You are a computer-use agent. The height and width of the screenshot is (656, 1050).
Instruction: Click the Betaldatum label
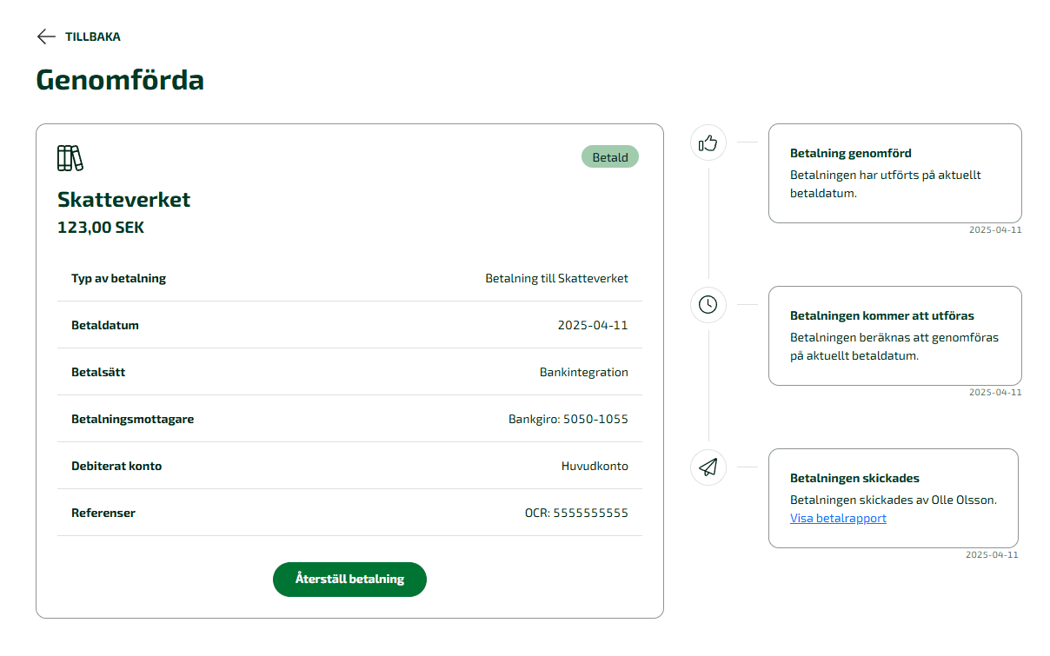click(105, 325)
